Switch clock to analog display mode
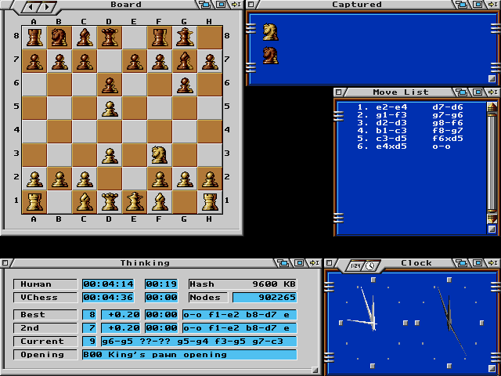 [369, 265]
